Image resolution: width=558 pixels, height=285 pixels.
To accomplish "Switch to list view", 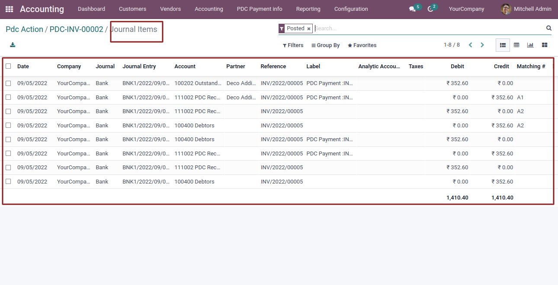I will coord(503,45).
